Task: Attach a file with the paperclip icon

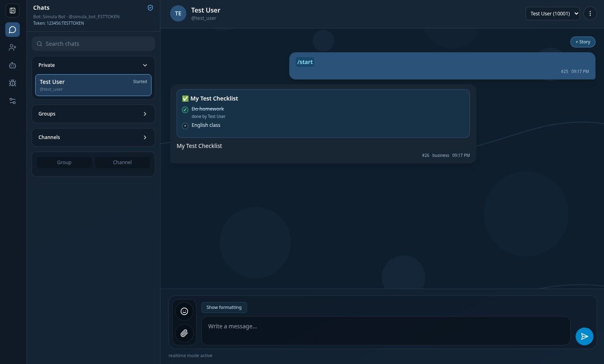Action: coord(184,333)
